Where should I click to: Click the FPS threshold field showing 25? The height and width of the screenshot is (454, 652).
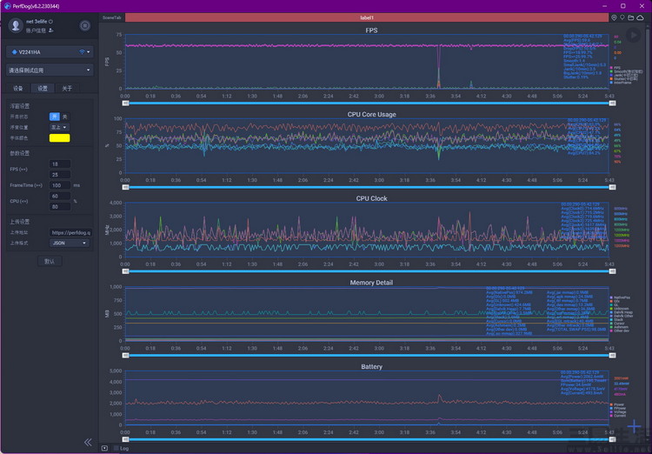pyautogui.click(x=60, y=175)
